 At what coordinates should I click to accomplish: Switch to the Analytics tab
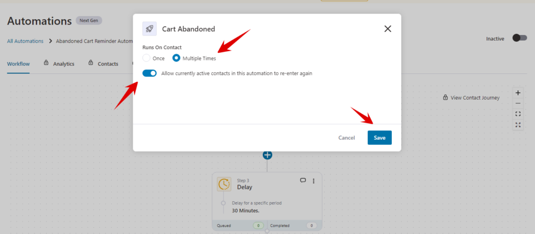click(59, 64)
